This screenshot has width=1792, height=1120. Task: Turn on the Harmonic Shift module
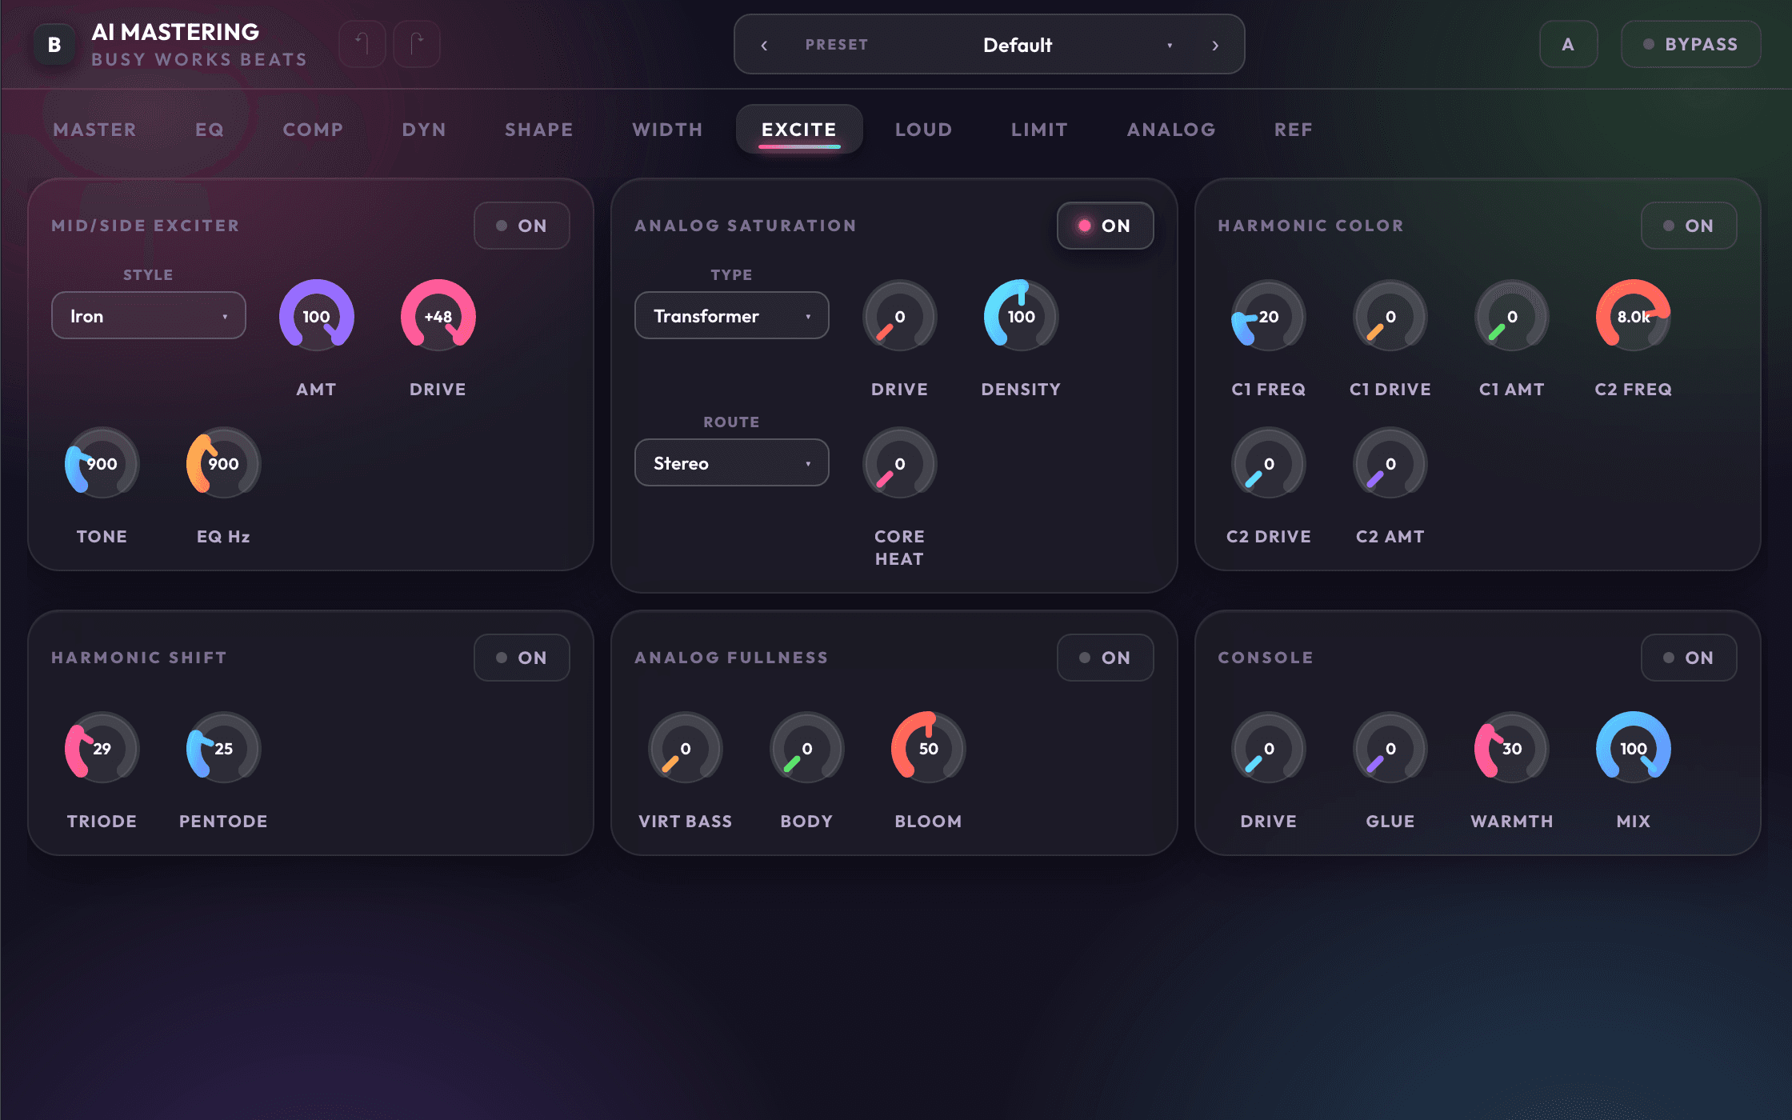point(522,658)
